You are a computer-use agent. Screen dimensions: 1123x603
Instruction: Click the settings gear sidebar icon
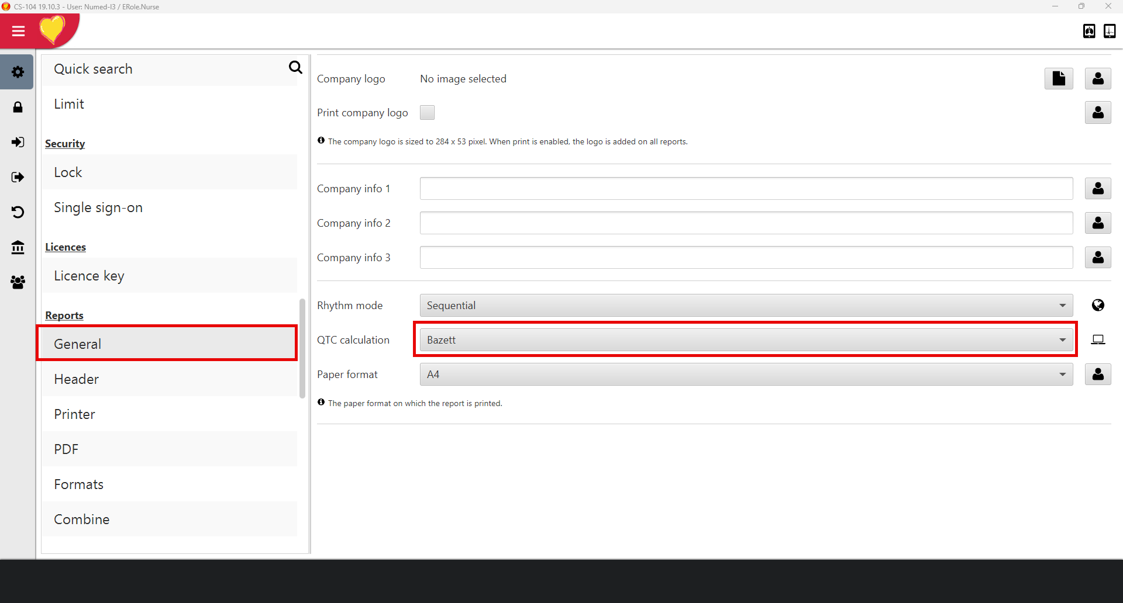tap(18, 72)
